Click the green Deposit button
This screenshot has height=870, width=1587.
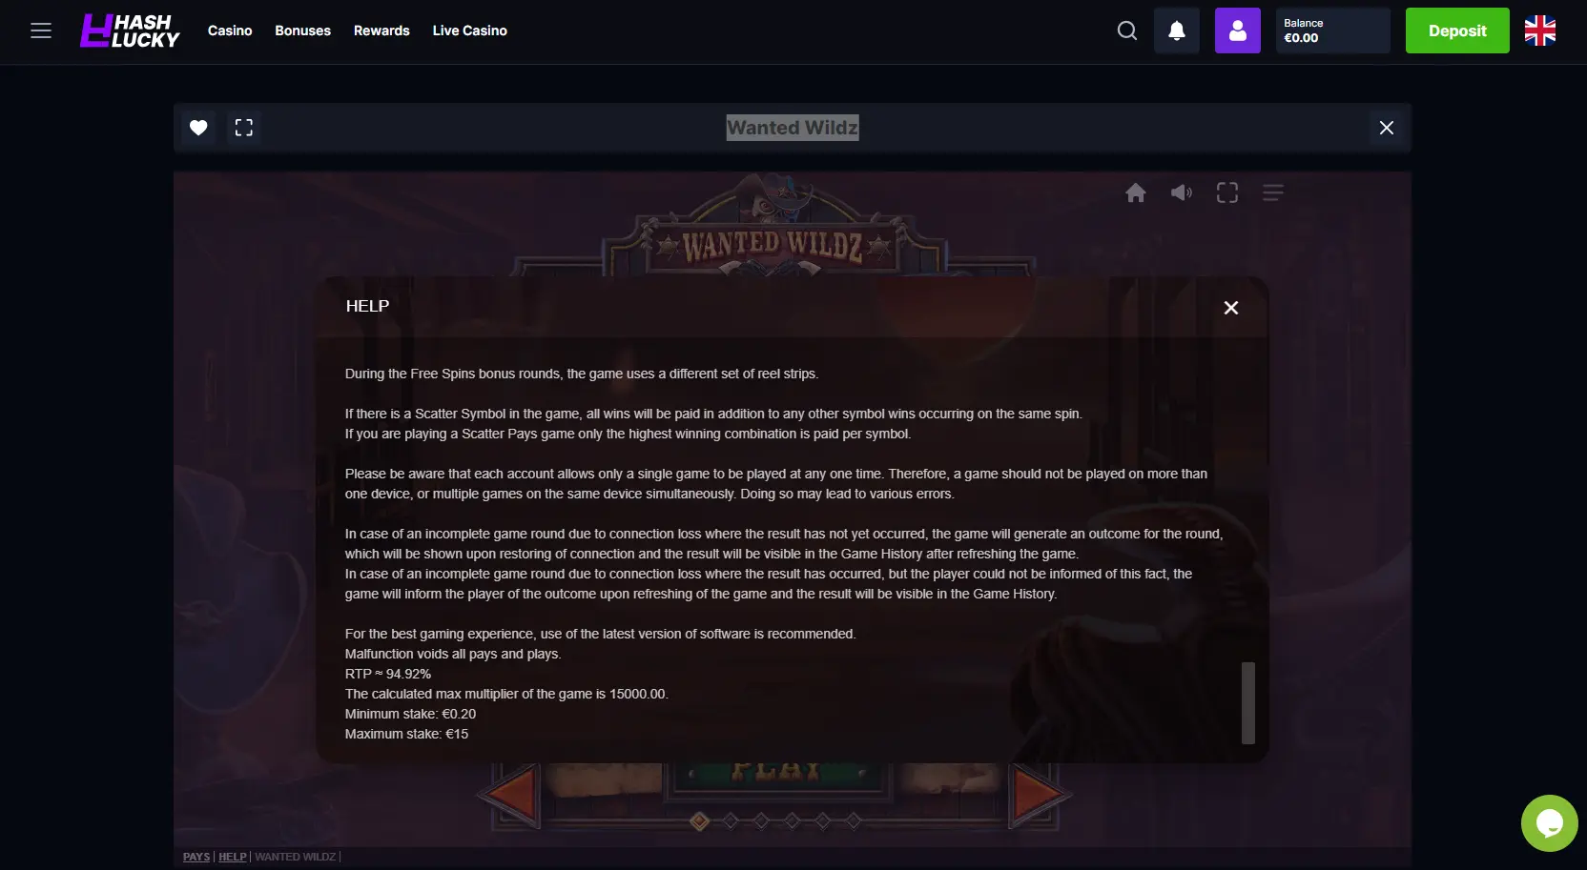click(1457, 30)
